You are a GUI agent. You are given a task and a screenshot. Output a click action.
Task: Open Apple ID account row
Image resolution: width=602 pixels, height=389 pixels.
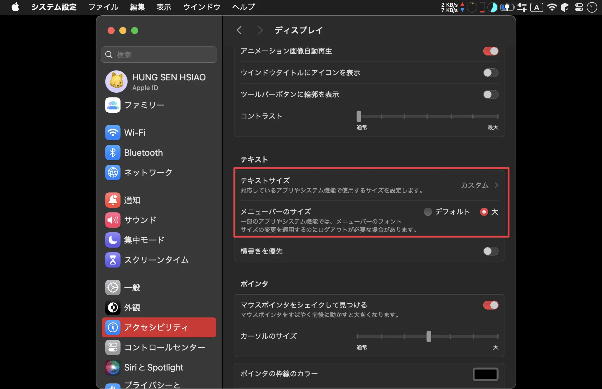click(159, 82)
